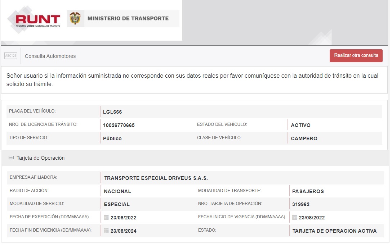Image resolution: width=392 pixels, height=246 pixels.
Task: Click calendar icon next to Fecha Inicio de Vigencia
Action: point(294,217)
